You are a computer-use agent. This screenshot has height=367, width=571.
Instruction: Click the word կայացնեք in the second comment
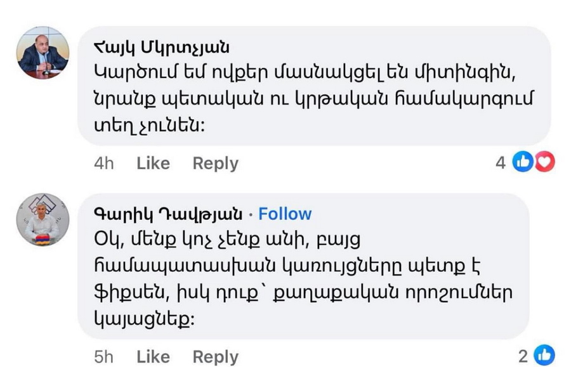[143, 318]
